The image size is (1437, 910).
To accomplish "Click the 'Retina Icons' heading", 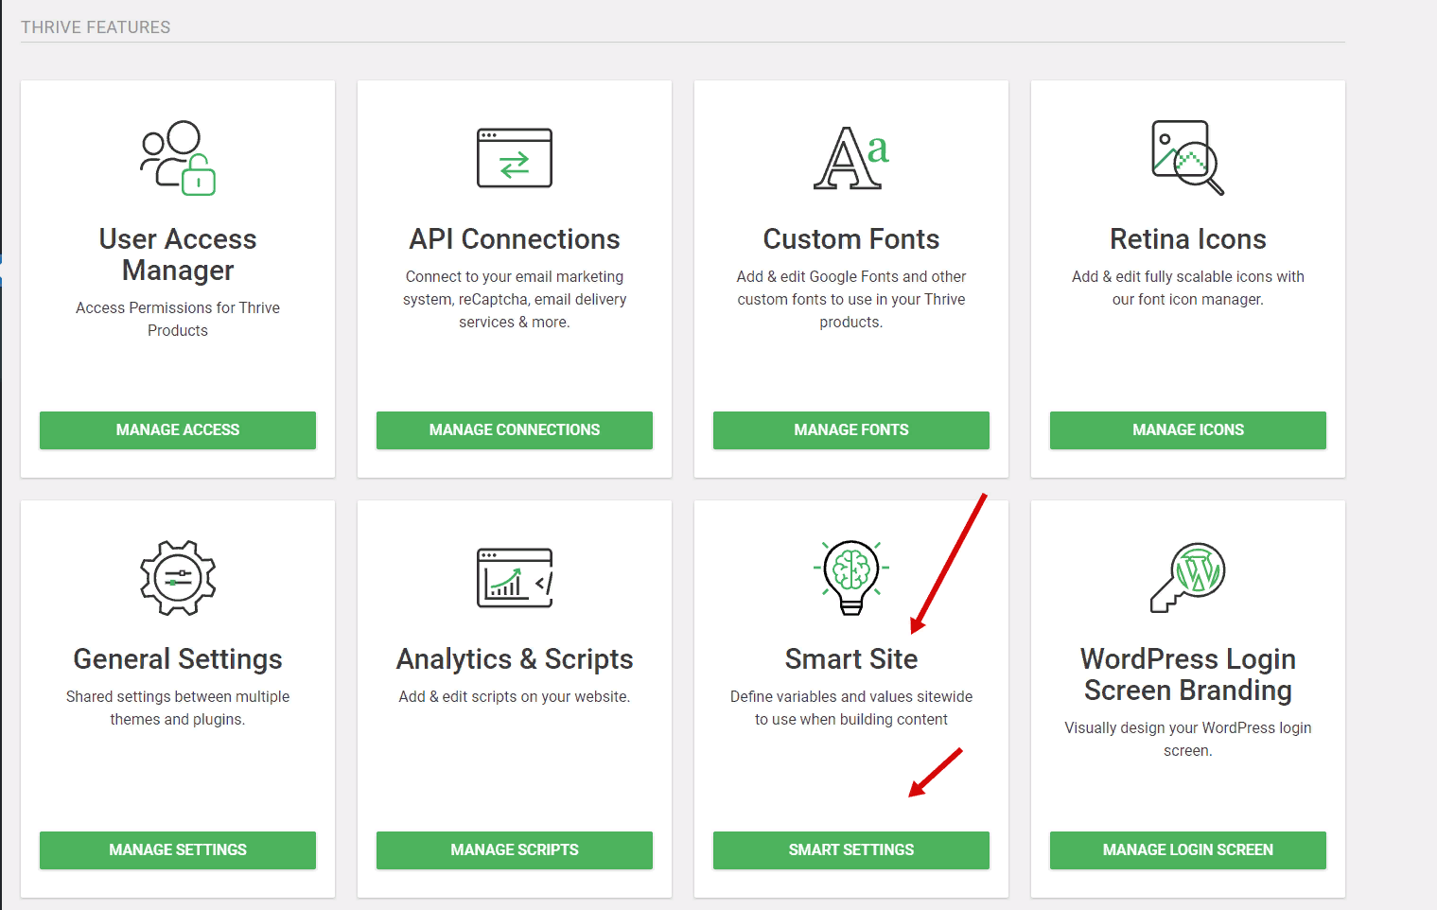I will tap(1188, 239).
